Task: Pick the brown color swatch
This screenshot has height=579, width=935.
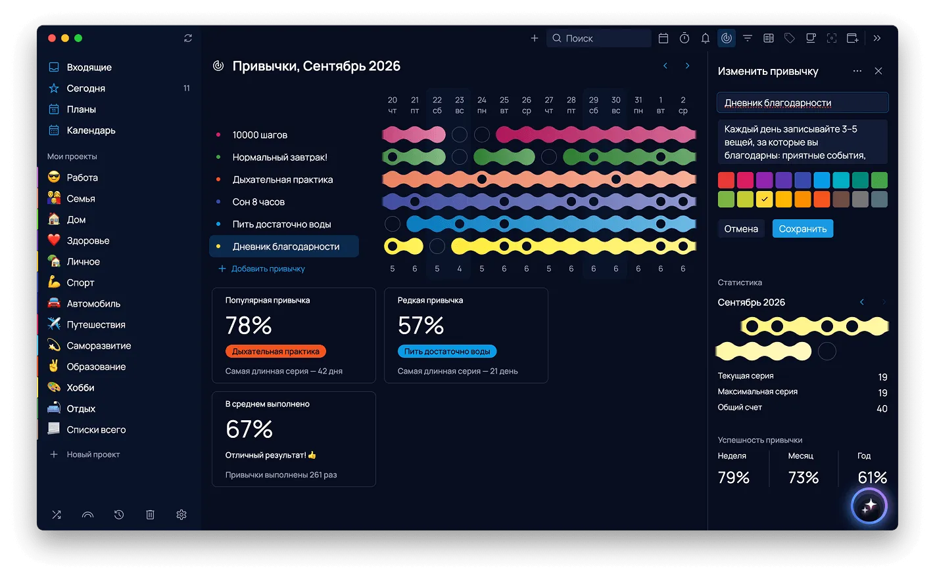Action: [x=841, y=199]
